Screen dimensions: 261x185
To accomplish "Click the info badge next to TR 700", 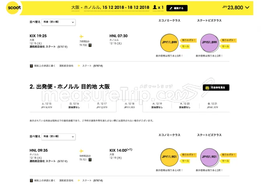I will (x=90, y=45).
